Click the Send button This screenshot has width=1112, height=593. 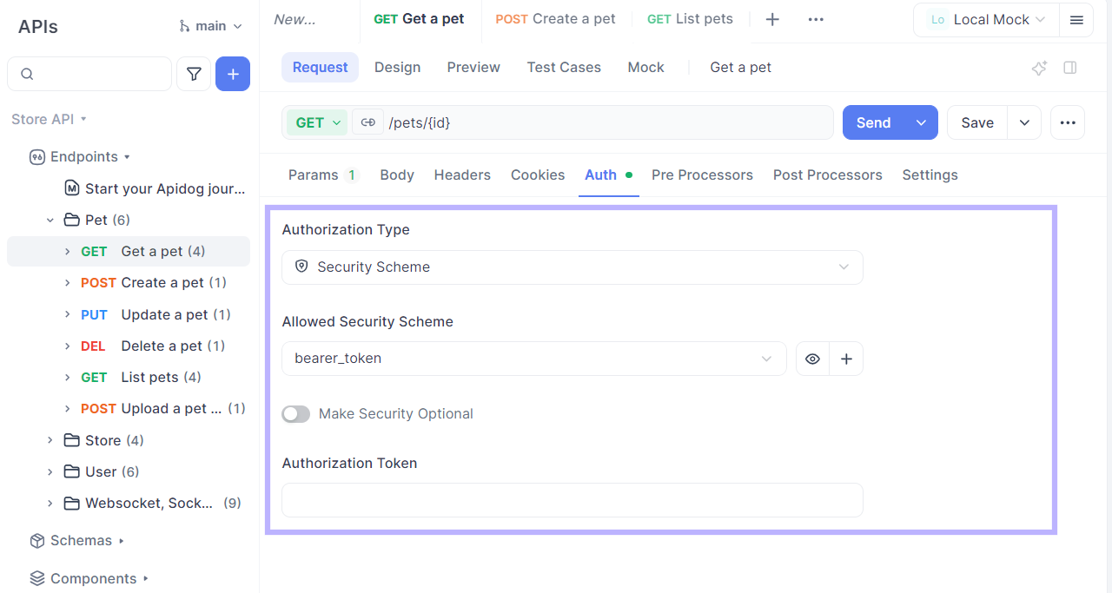pos(874,122)
